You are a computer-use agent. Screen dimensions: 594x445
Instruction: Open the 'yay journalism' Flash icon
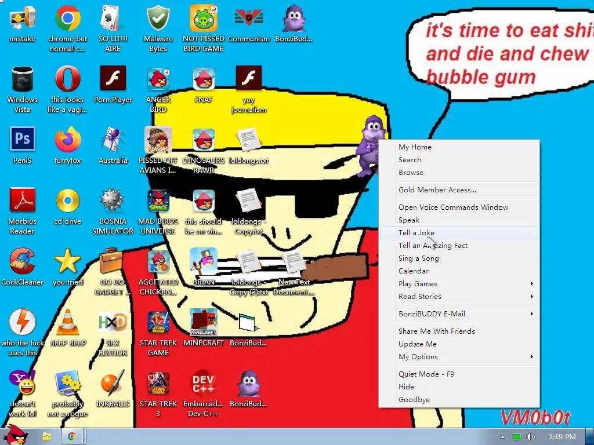click(x=249, y=78)
